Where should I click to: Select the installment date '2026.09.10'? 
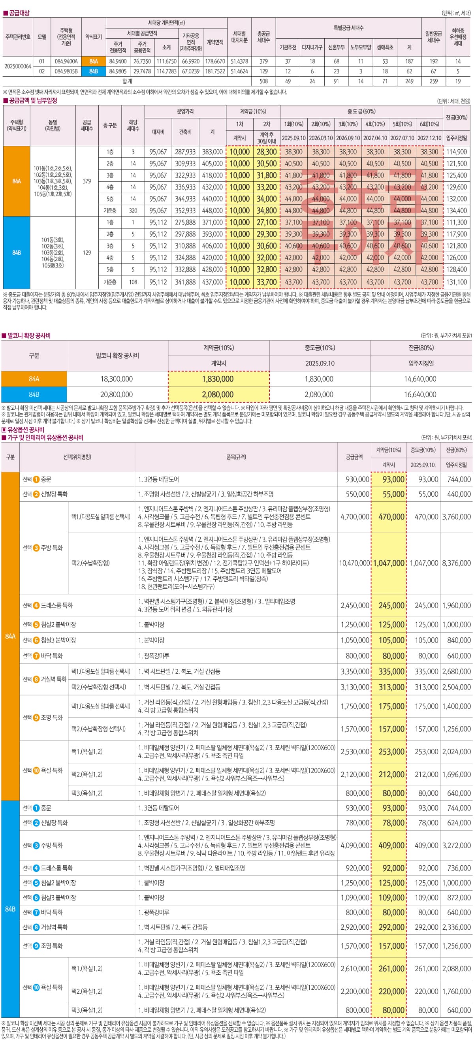tap(348, 138)
